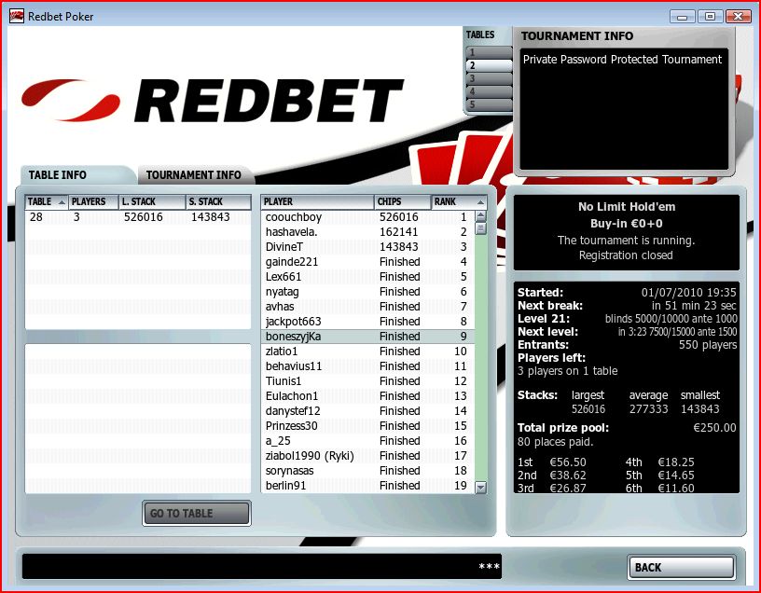Maximize the Redbet Poker window

[x=710, y=17]
